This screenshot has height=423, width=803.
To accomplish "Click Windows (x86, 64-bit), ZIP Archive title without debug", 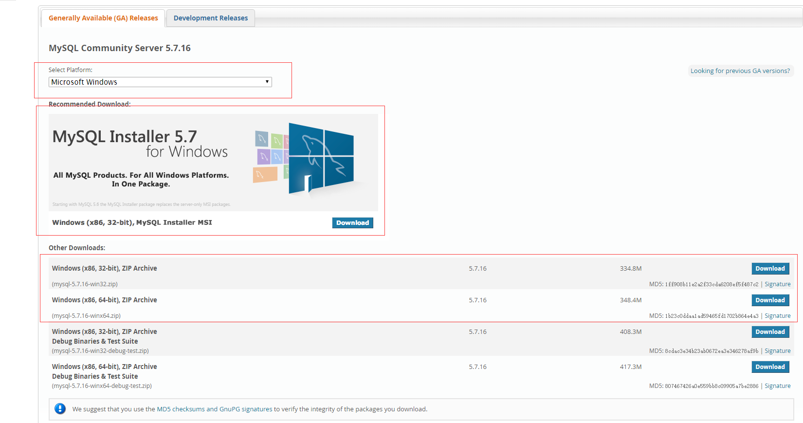I will click(x=105, y=300).
